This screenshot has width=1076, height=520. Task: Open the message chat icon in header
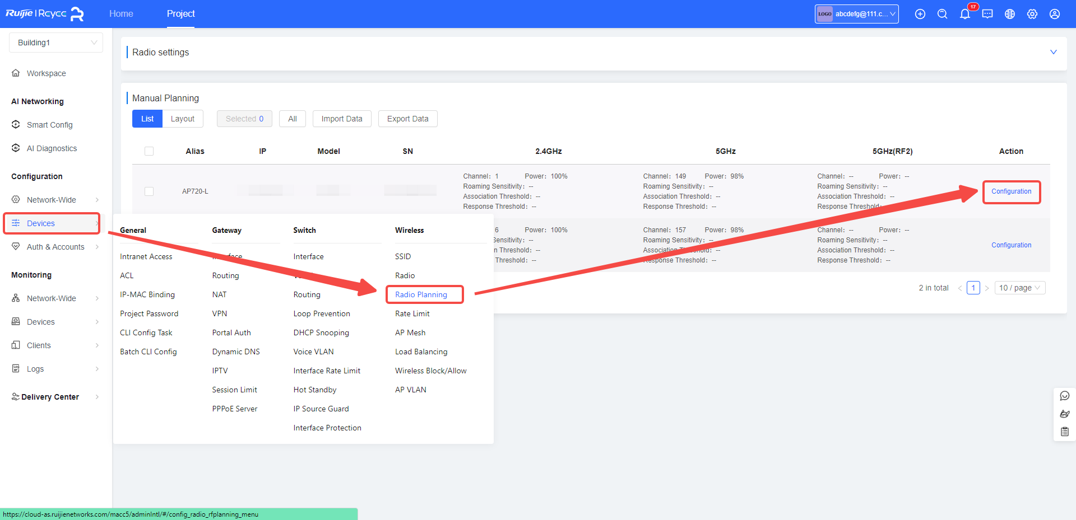[x=987, y=14]
